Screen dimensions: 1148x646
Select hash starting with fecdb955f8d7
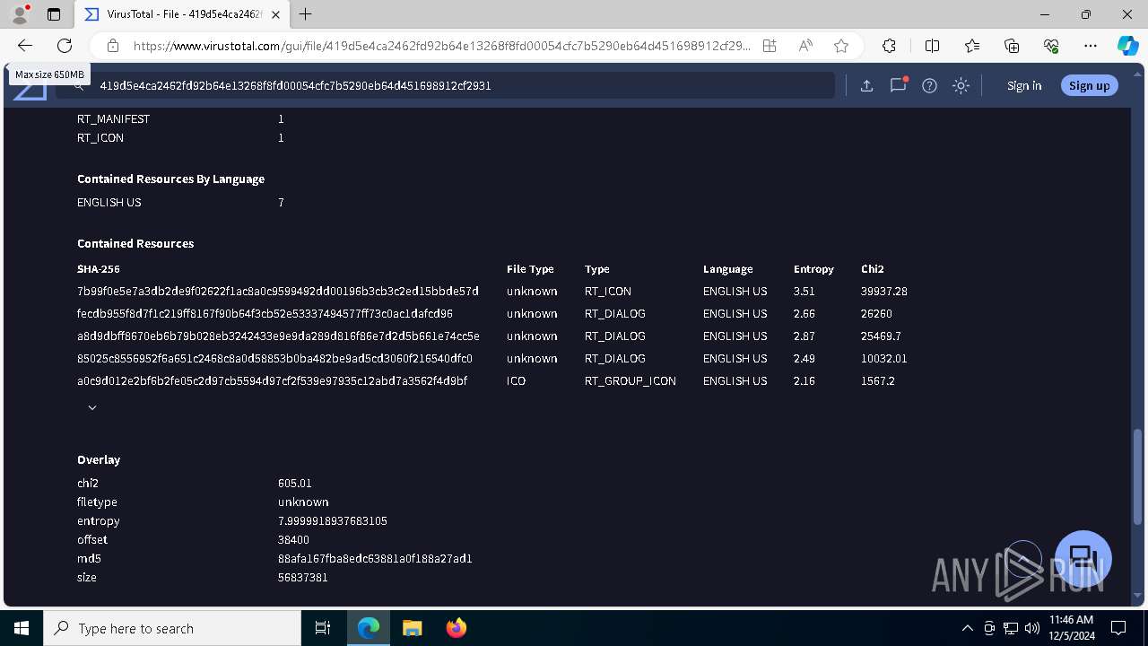click(x=265, y=314)
